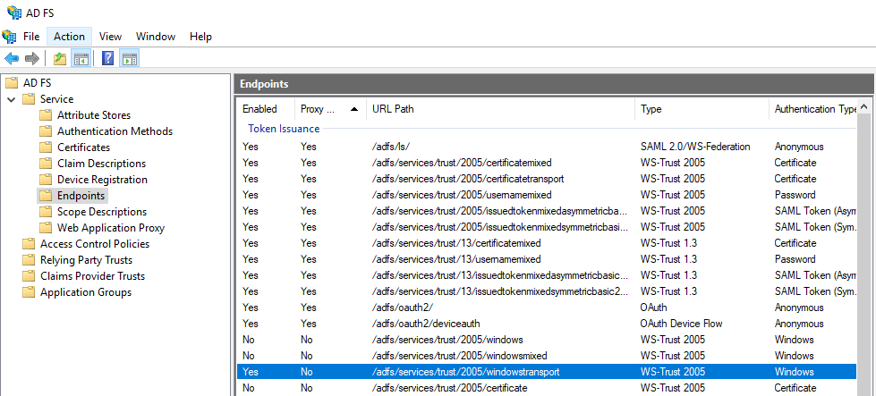
Task: Select highlighted /adfs/services/trust/2005/windowstransport row
Action: click(547, 372)
